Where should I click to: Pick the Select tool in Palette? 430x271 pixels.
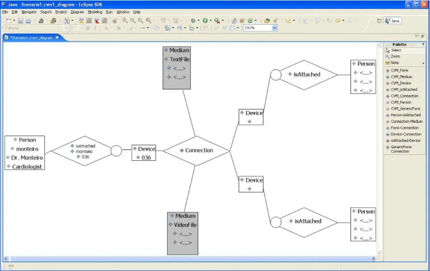tap(404, 50)
